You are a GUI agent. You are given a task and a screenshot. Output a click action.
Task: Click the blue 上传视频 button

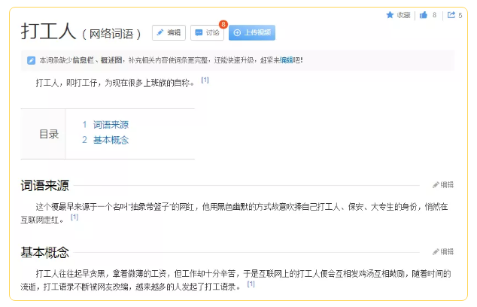tap(252, 33)
